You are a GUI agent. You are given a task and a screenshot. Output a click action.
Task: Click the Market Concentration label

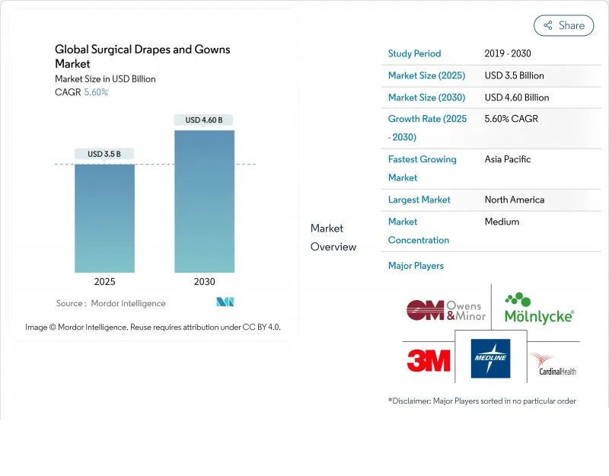418,231
